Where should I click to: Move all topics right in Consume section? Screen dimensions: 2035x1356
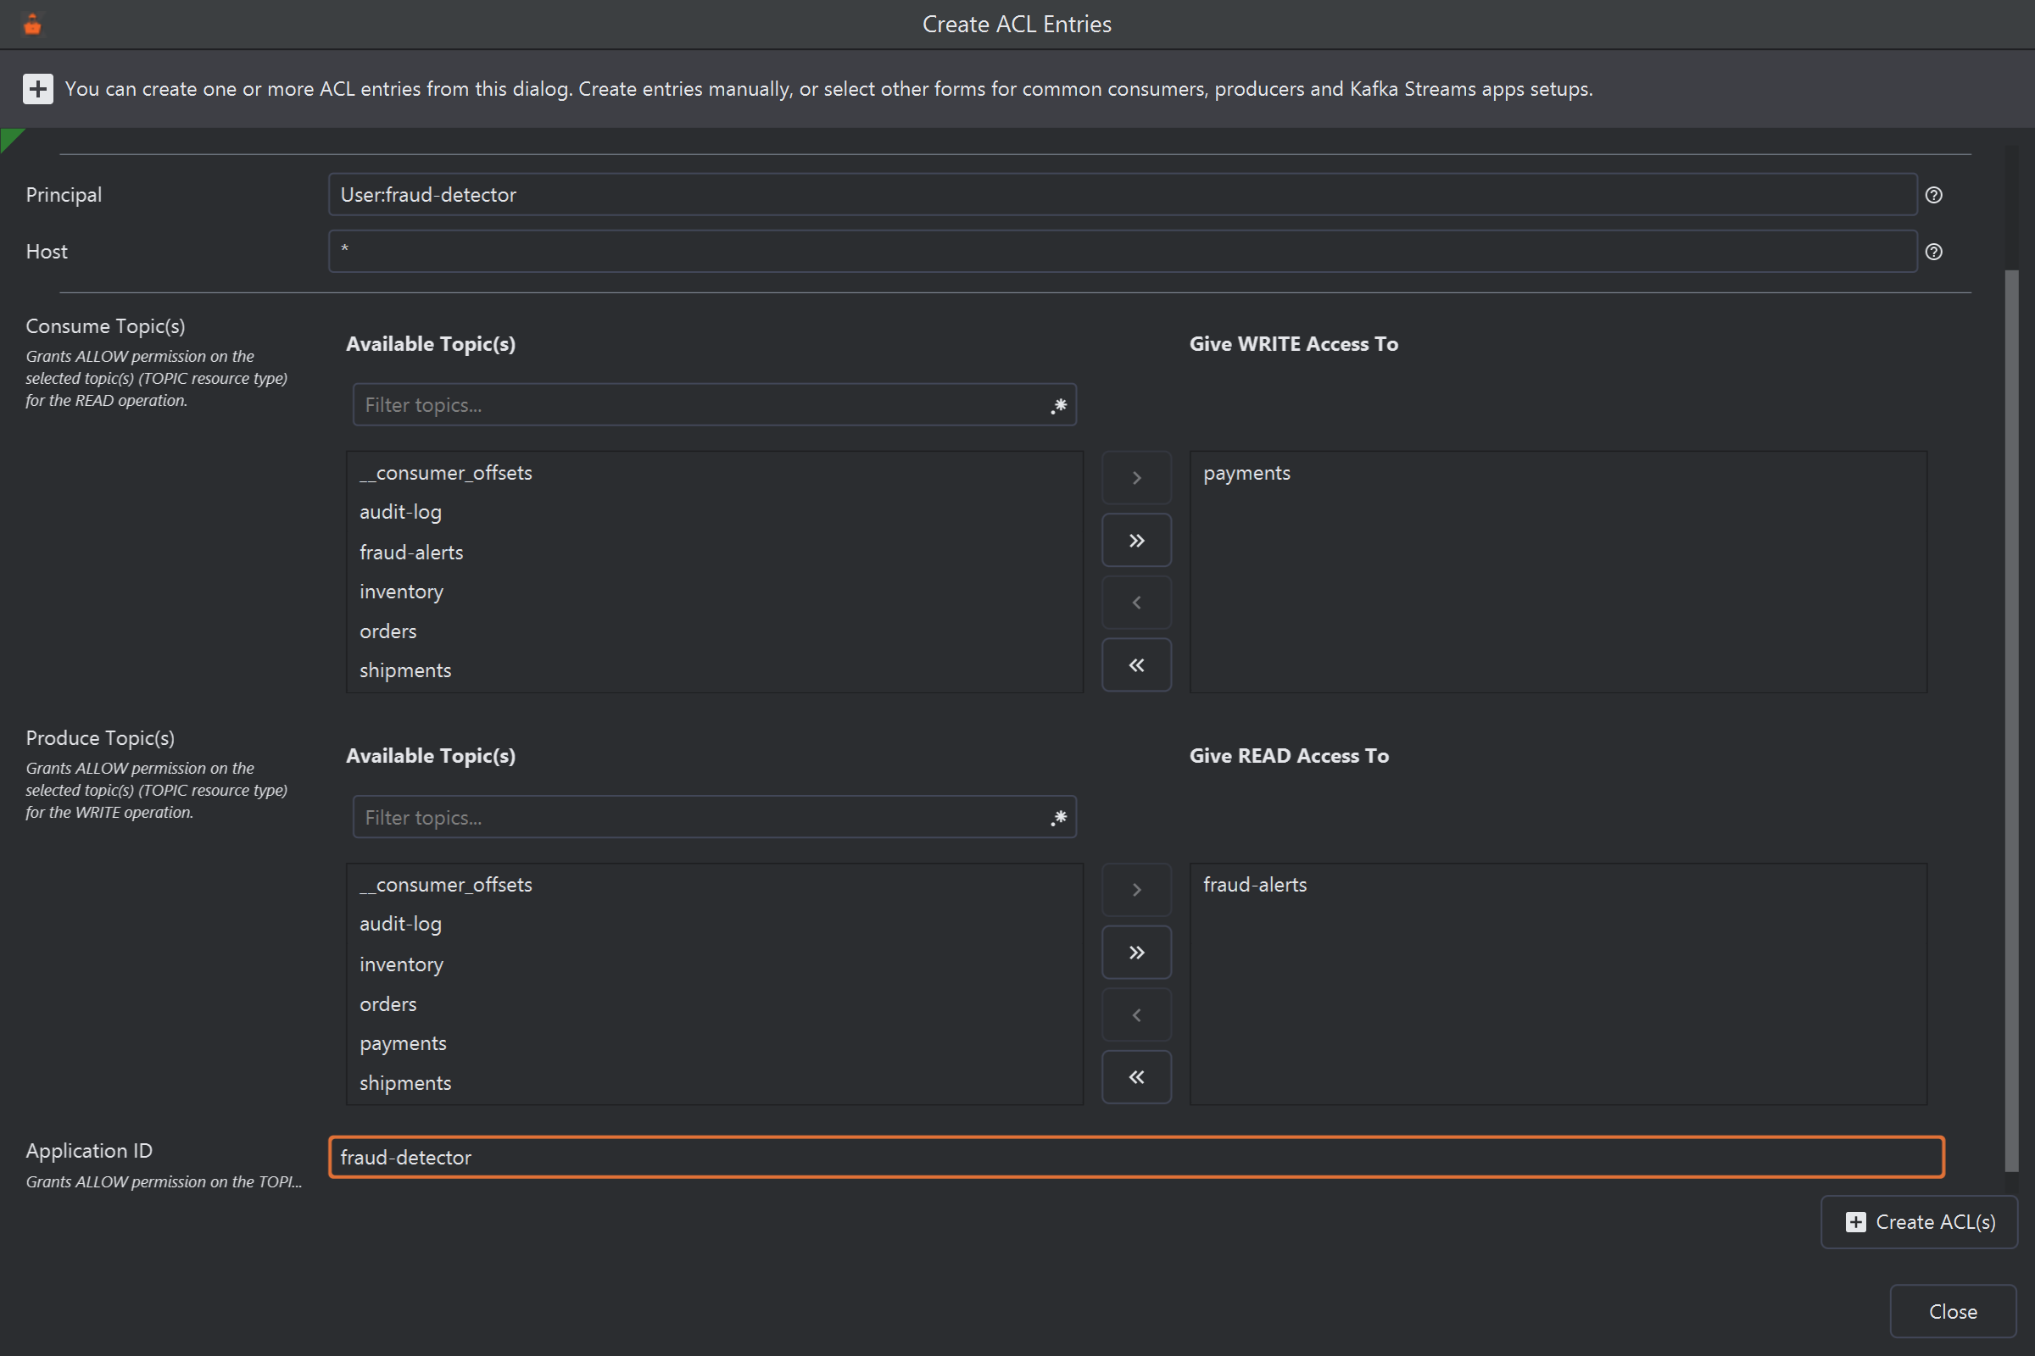(1136, 541)
